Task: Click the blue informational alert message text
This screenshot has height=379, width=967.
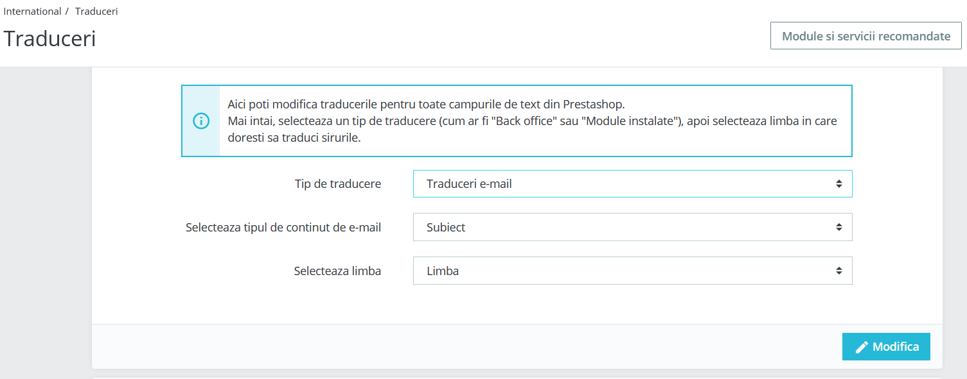Action: pos(532,121)
